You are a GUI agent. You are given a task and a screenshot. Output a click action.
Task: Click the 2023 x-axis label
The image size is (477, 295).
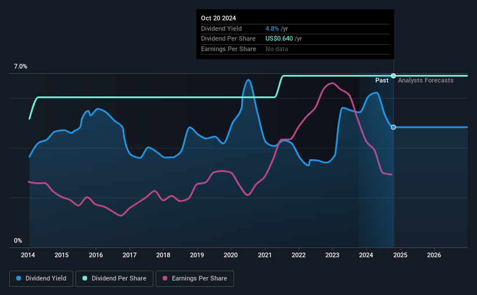tap(332, 255)
